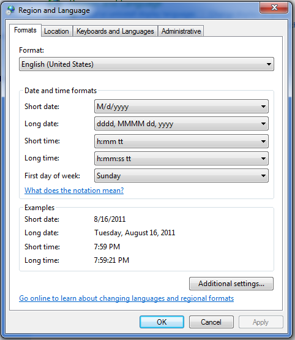Switch to the Location tab
The height and width of the screenshot is (340, 295).
pyautogui.click(x=56, y=31)
